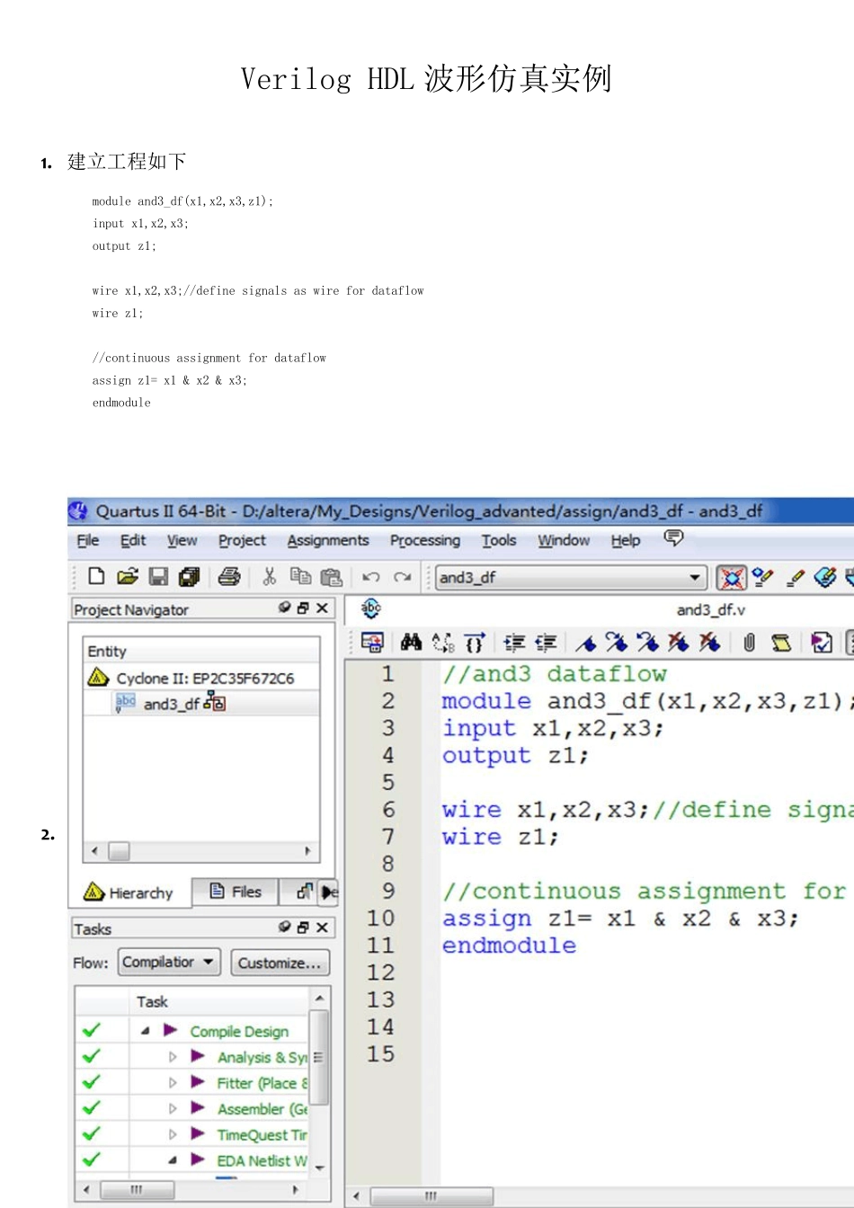Click the Copy icon in main toolbar
Screen dimensions: 854x1208
point(300,576)
